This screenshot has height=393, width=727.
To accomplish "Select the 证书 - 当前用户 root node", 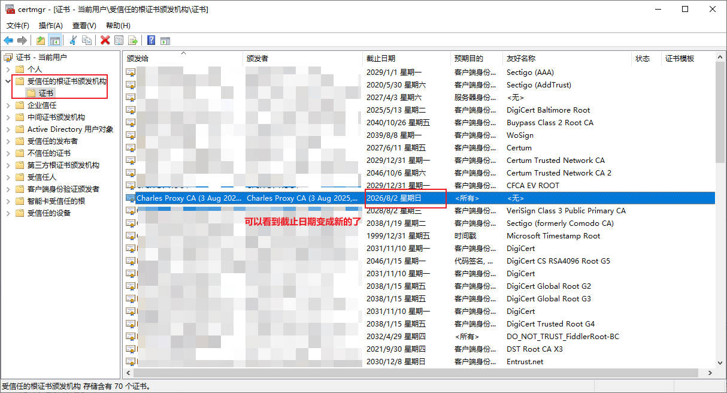I will (41, 58).
